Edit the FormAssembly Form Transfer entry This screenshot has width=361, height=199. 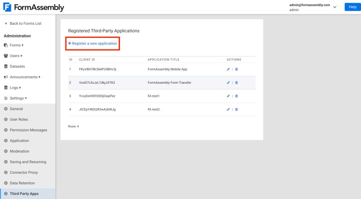[x=228, y=82]
